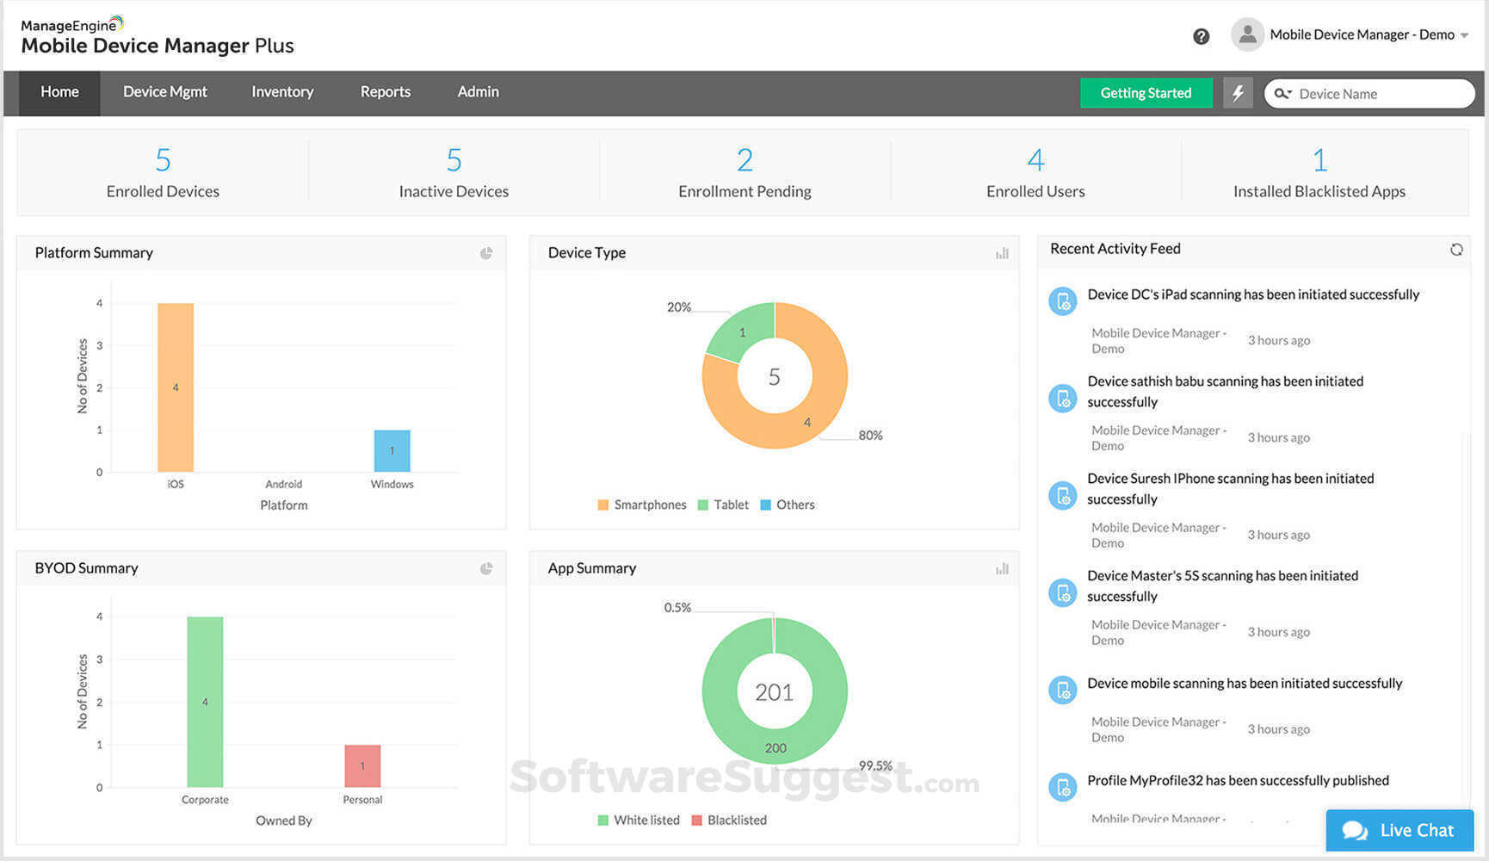Toggle the Blacklisted legend entry
1489x861 pixels.
click(729, 820)
